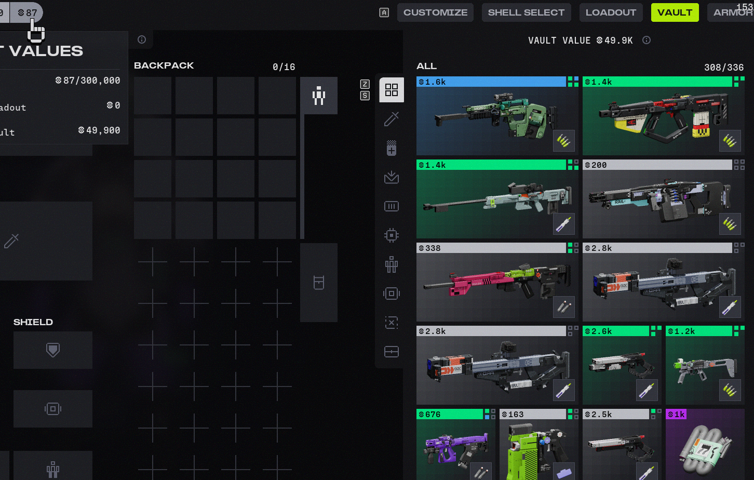Select the Vault tab
Image resolution: width=754 pixels, height=480 pixels.
tap(675, 12)
